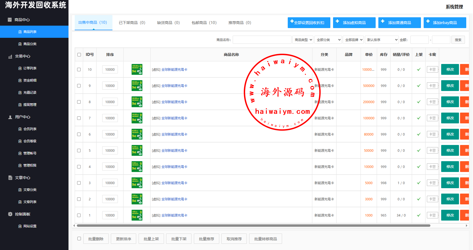
Task: Click the 控制面板 gear icon
Action: pos(10,214)
